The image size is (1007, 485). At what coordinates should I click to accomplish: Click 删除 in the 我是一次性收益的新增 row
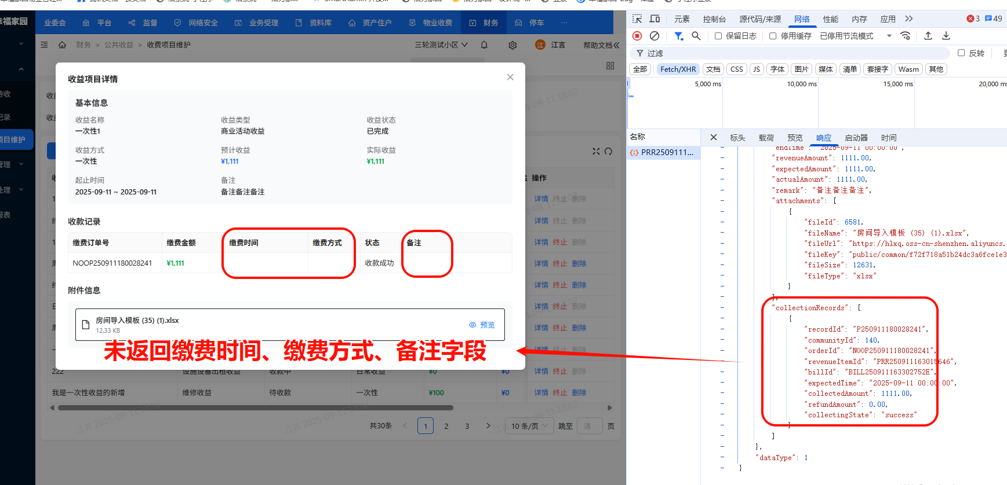(x=579, y=392)
